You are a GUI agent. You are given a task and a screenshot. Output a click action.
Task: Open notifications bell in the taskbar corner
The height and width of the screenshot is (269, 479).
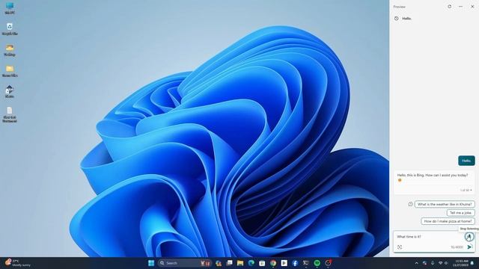pyautogui.click(x=472, y=263)
